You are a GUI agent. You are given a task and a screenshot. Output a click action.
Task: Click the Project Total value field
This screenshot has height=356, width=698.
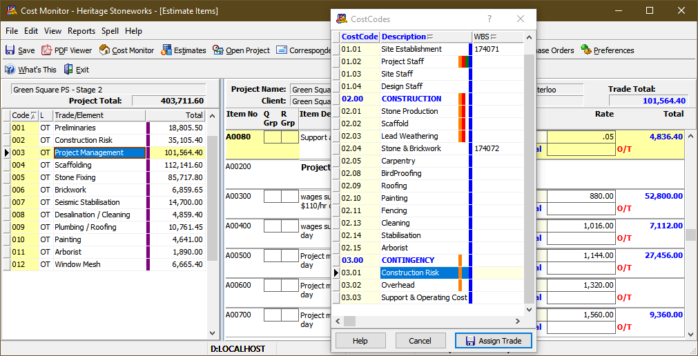169,101
